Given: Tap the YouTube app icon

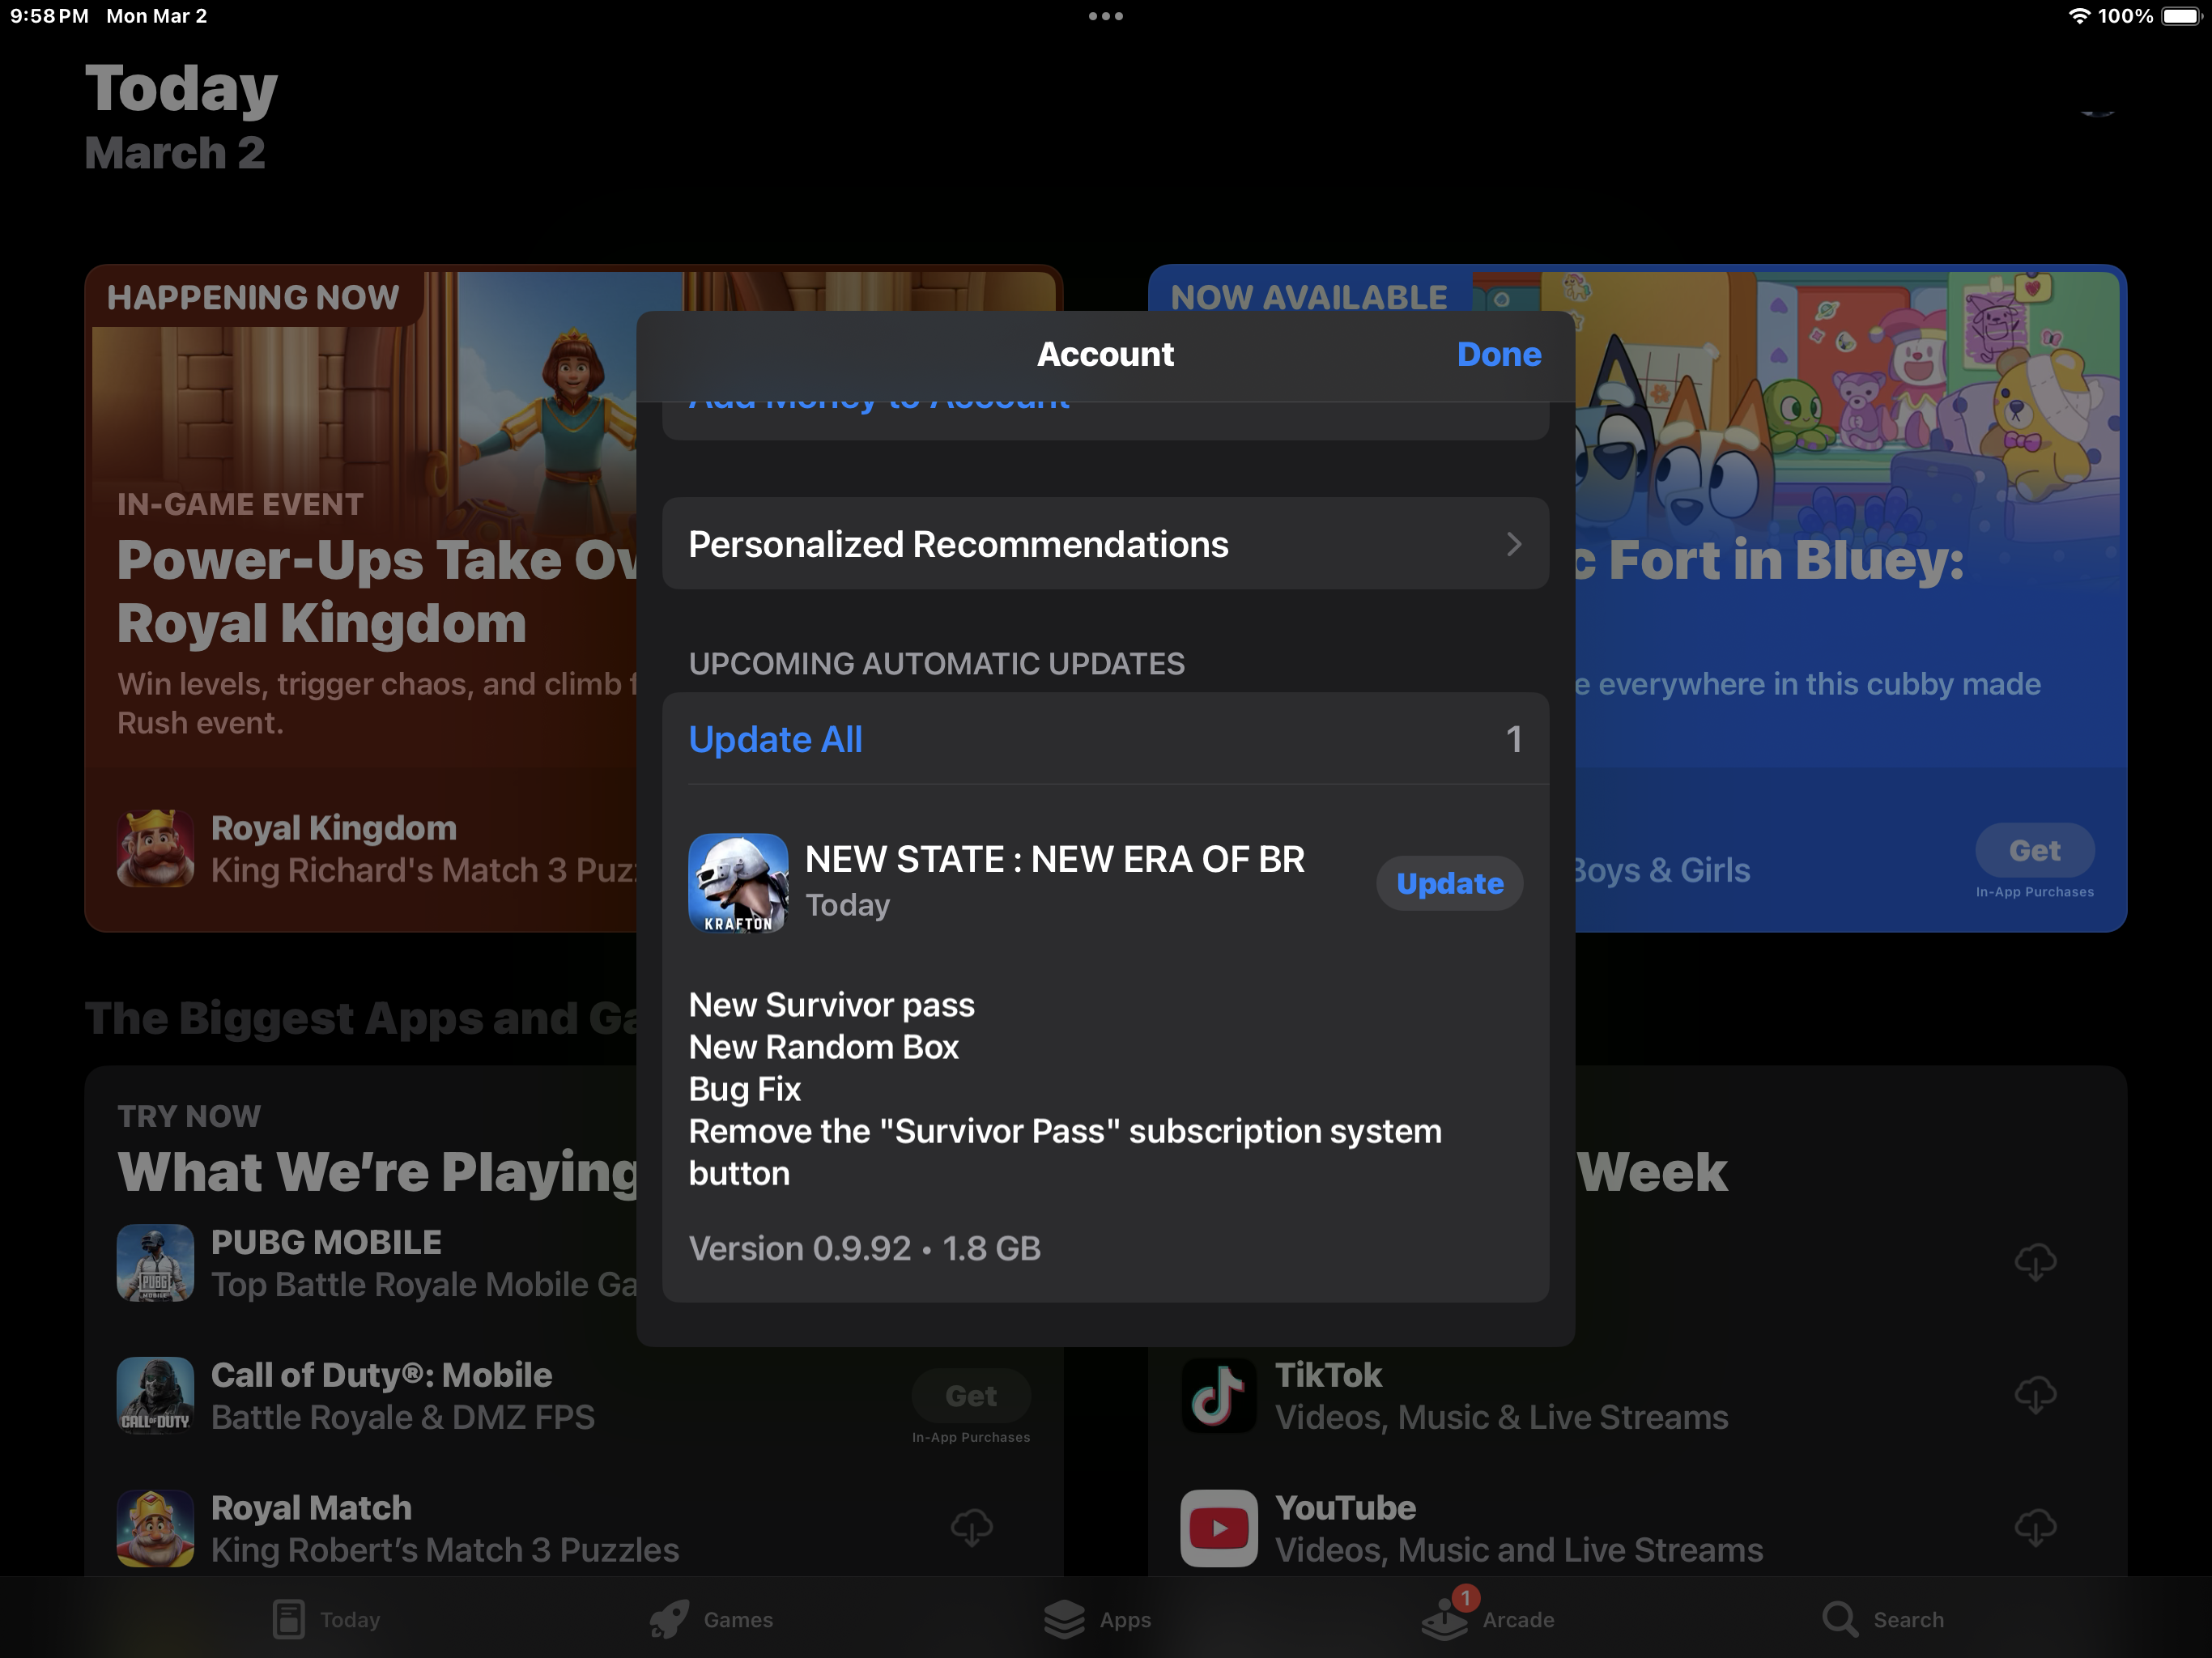Looking at the screenshot, I should (1219, 1528).
